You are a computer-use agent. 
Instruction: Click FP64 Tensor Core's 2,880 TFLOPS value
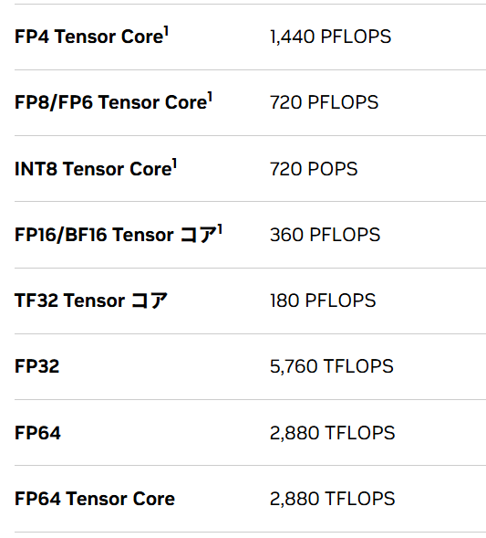pyautogui.click(x=332, y=498)
